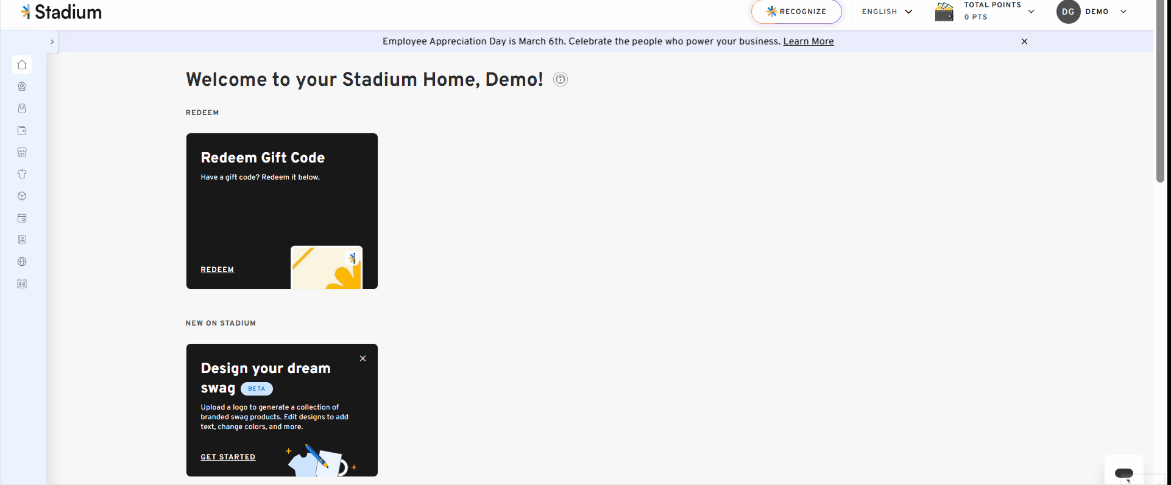Click the page vertical scrollbar
Image resolution: width=1171 pixels, height=485 pixels.
tap(1160, 91)
